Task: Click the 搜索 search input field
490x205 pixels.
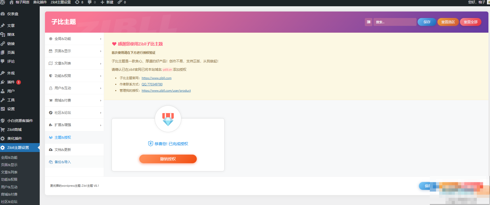Action: [395, 22]
